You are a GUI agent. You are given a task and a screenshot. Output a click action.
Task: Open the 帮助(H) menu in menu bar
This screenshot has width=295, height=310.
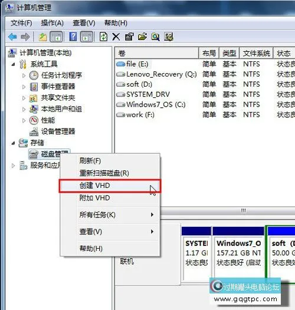[116, 23]
